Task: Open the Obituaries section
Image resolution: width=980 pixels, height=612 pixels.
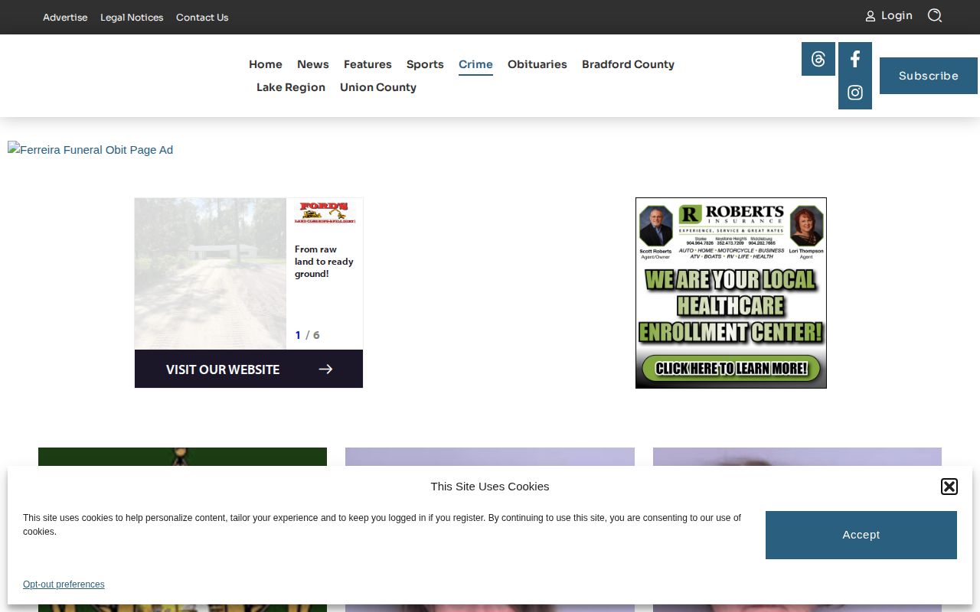Action: 537,64
